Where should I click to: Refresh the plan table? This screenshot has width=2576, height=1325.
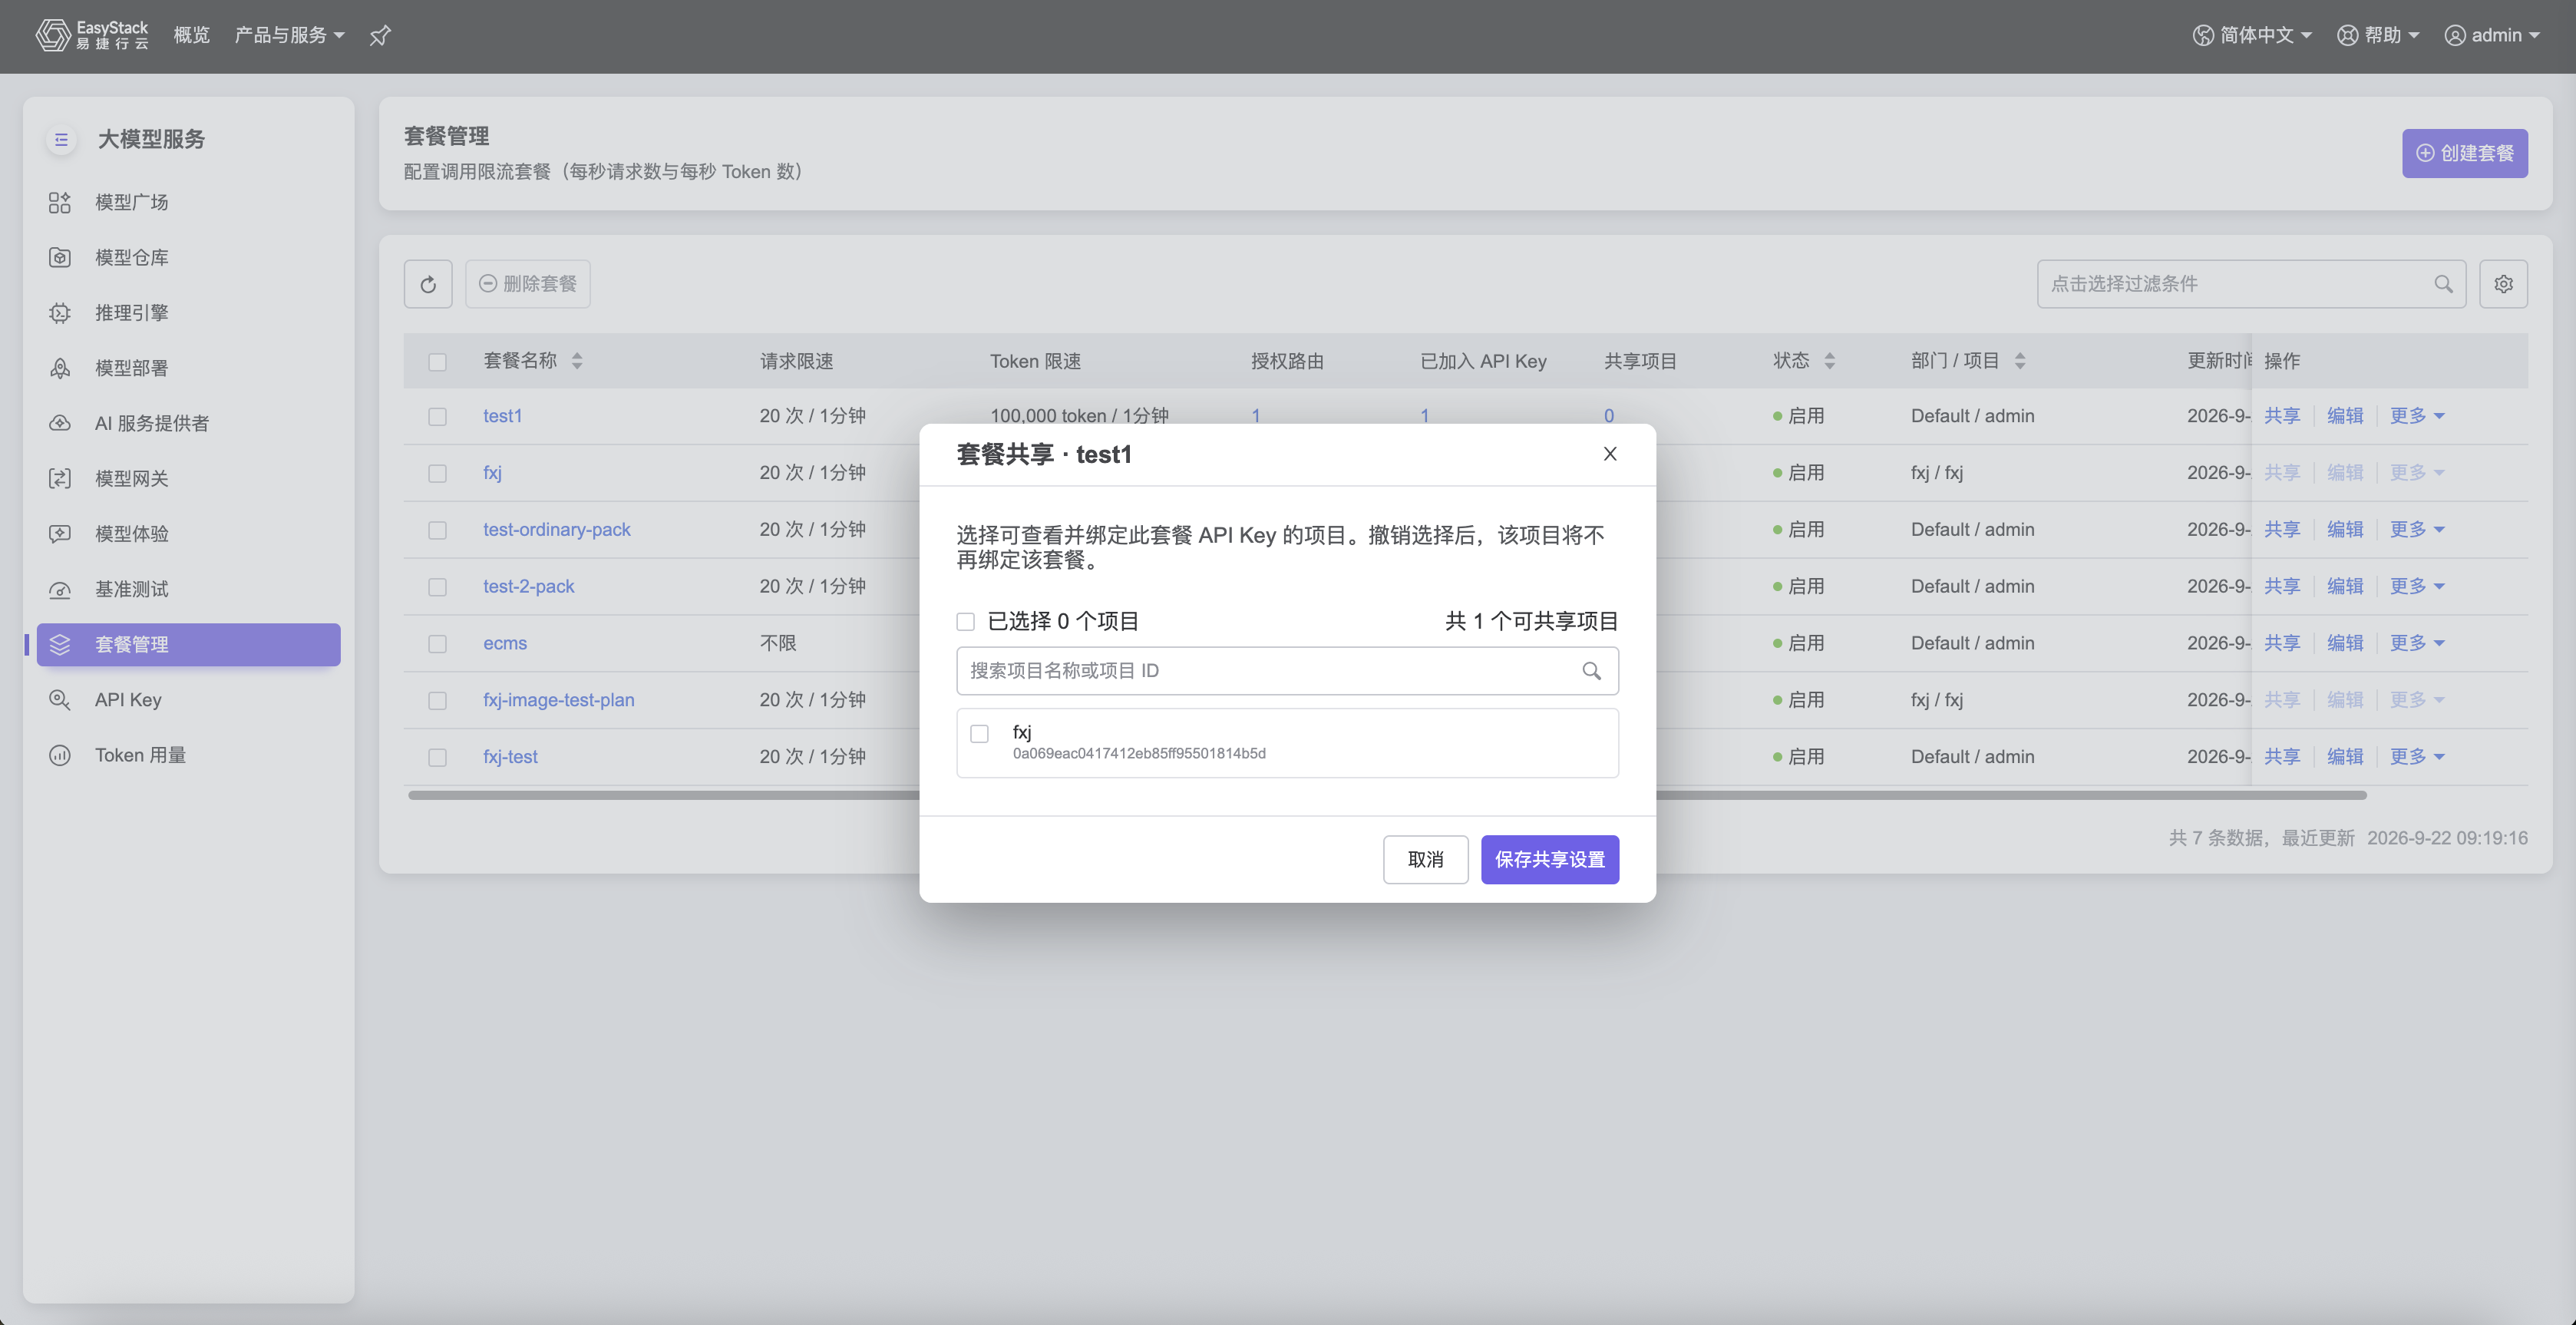click(428, 284)
